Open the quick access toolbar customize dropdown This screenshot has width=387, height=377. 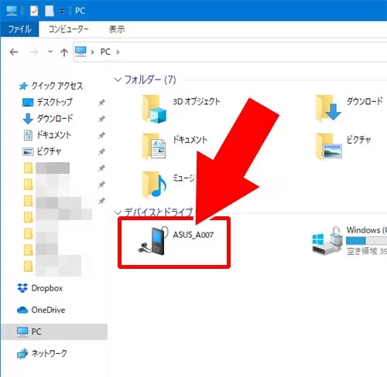[x=62, y=12]
